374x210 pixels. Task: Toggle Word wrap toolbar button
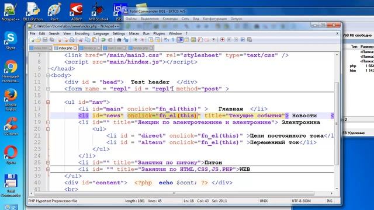(x=167, y=40)
